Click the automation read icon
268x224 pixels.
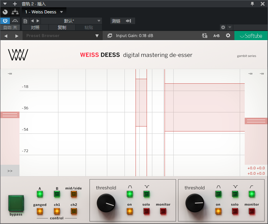tap(15, 21)
